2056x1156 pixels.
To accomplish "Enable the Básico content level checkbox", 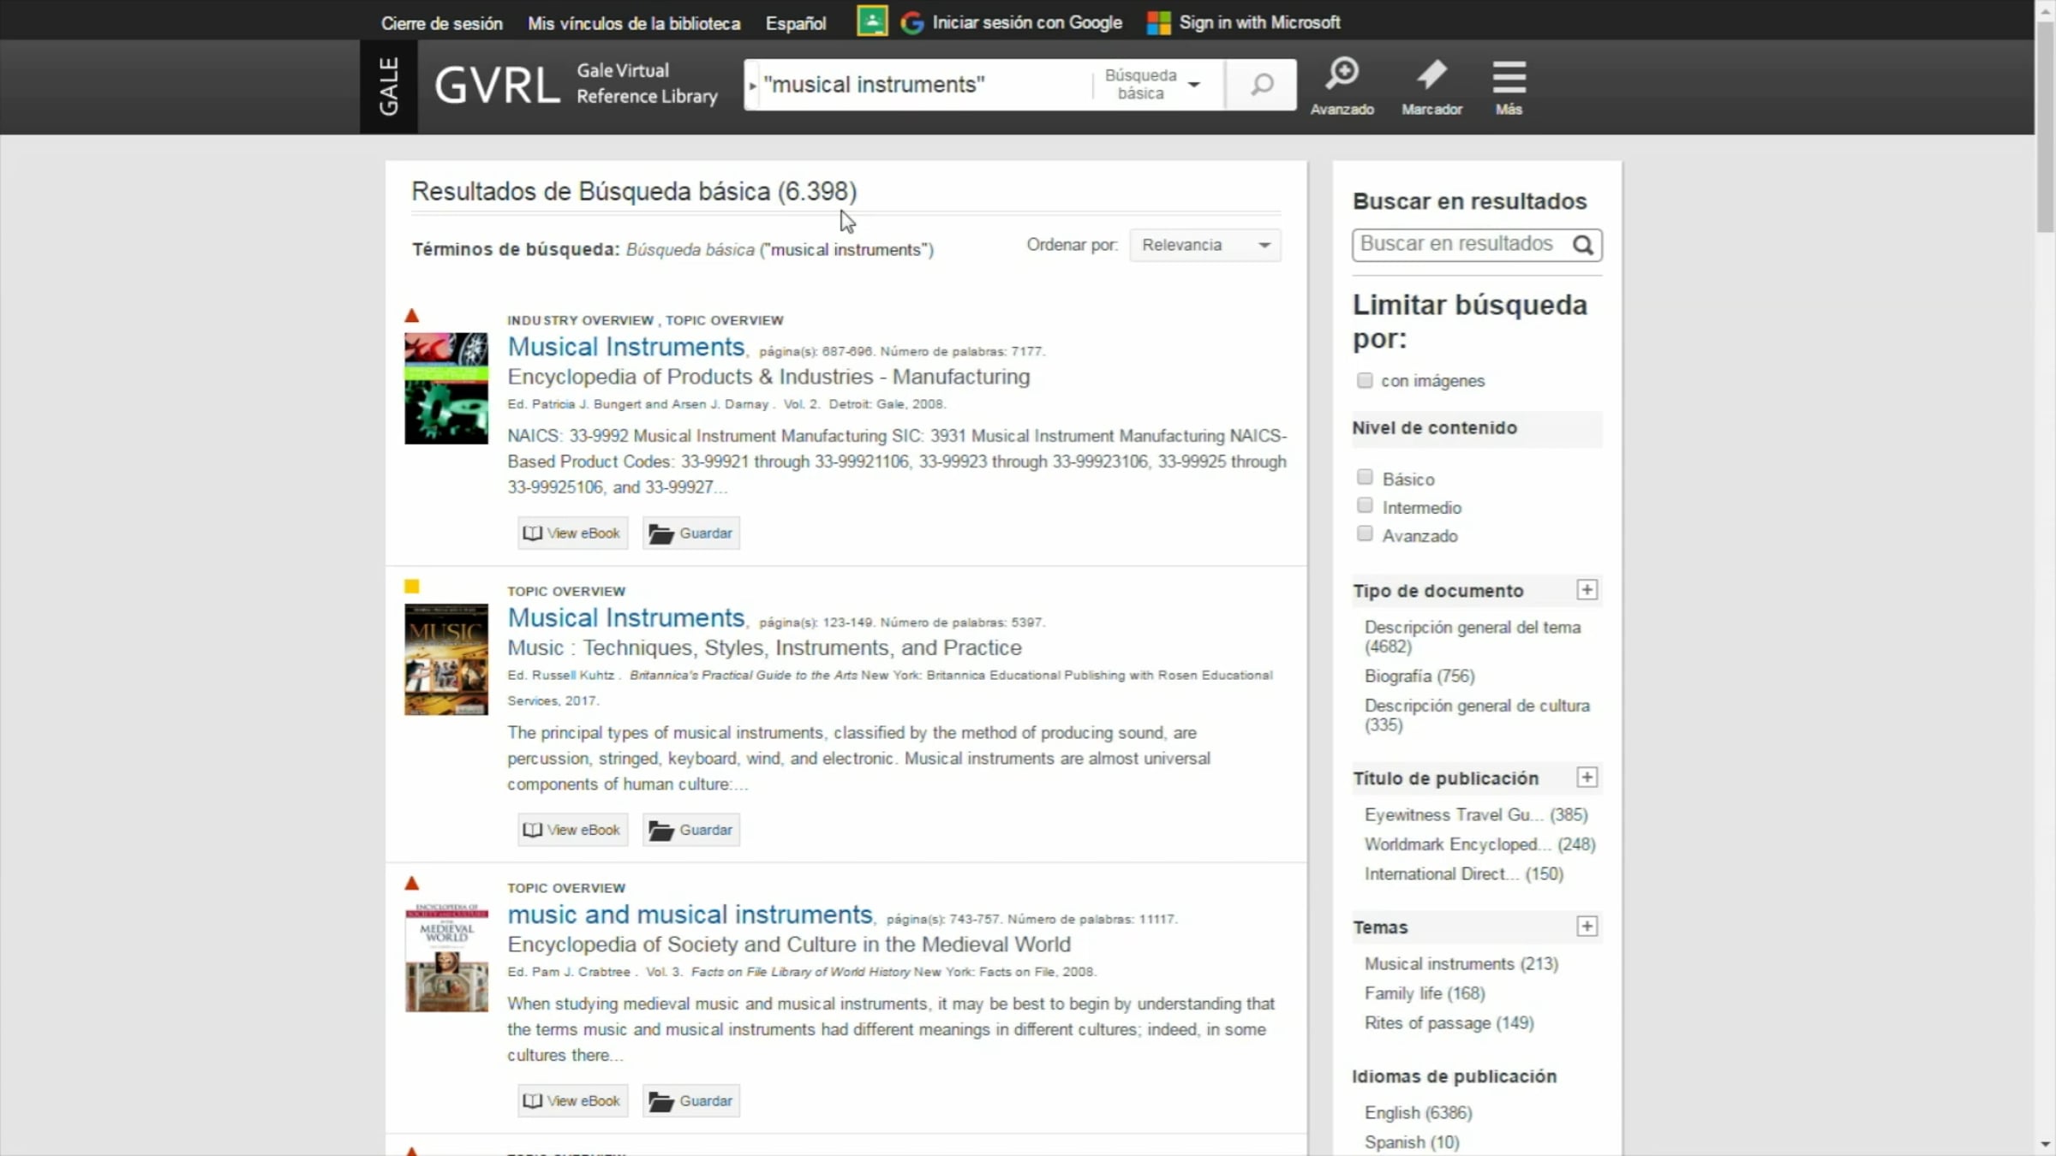I will coord(1365,477).
